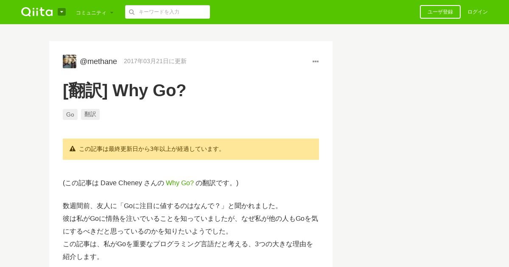Click the [翻訳] Why Go? title
This screenshot has height=267, width=509.
tap(125, 90)
